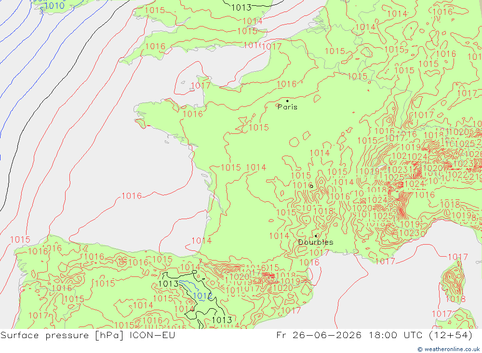Click the dot marker above Dourbies
The width and height of the screenshot is (482, 353).
click(316, 236)
